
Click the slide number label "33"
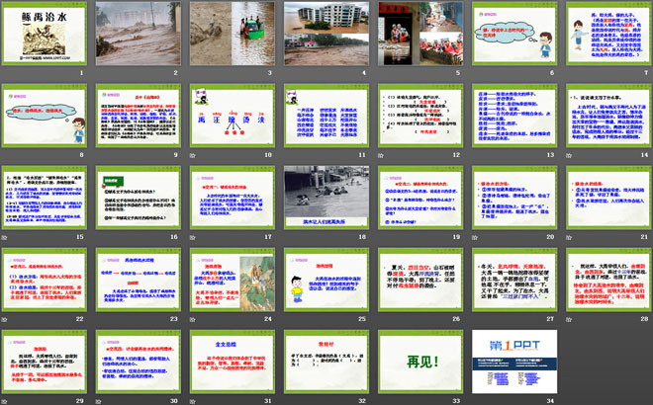tap(456, 401)
